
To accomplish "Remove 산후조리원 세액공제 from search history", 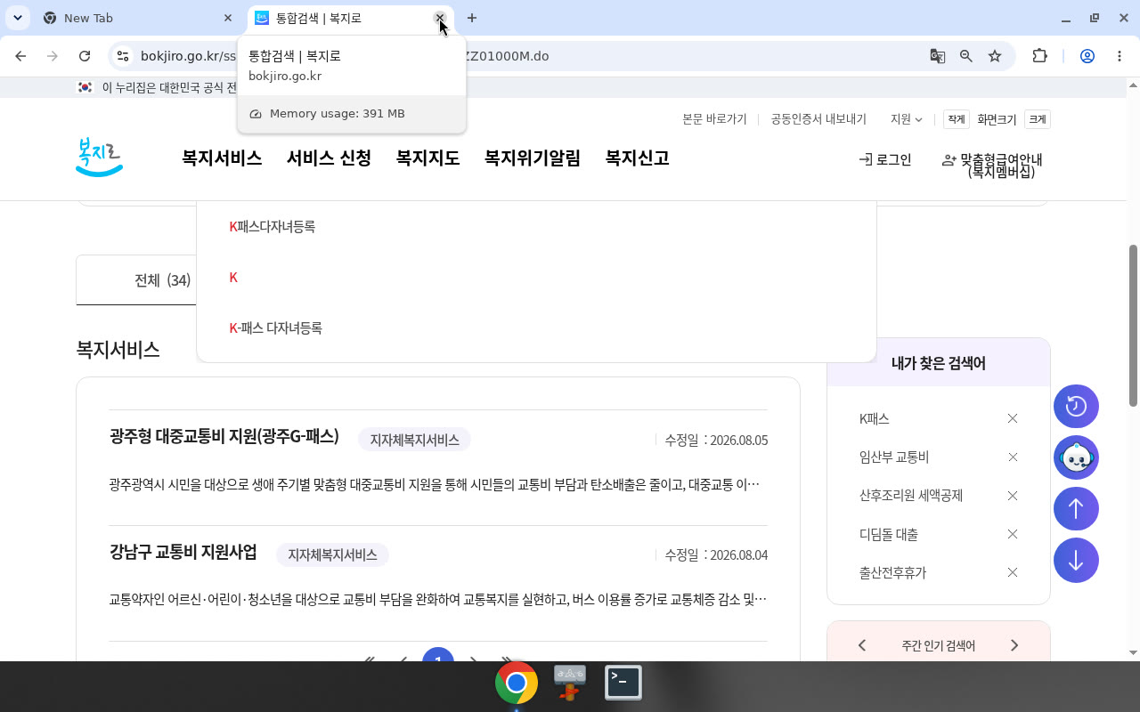I will pyautogui.click(x=1013, y=496).
